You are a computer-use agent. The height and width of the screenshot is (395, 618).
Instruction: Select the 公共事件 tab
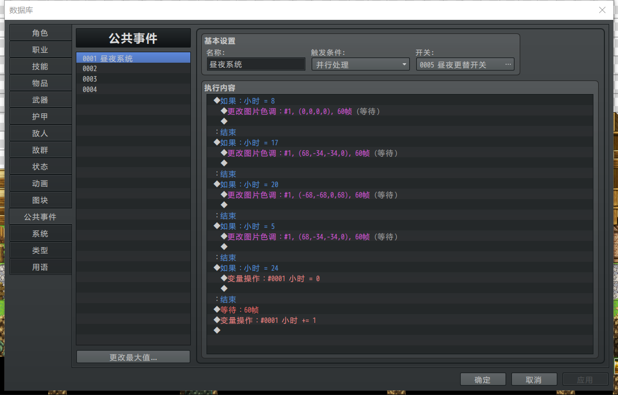click(x=41, y=217)
